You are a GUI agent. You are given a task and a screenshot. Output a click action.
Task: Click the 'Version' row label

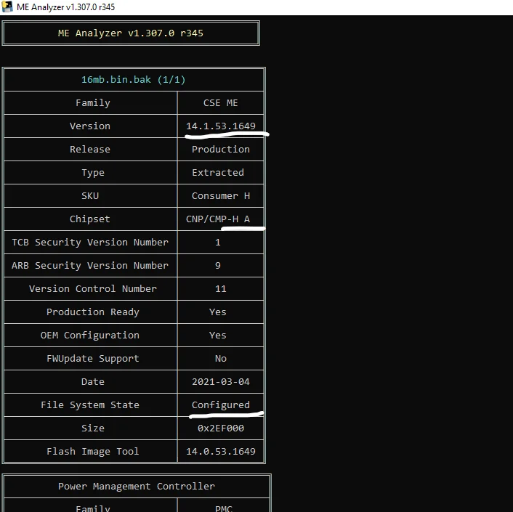(90, 126)
